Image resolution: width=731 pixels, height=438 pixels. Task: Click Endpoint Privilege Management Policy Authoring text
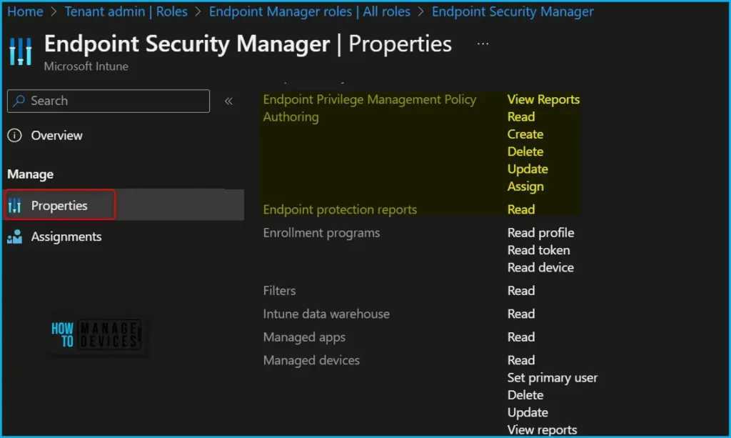tap(370, 108)
